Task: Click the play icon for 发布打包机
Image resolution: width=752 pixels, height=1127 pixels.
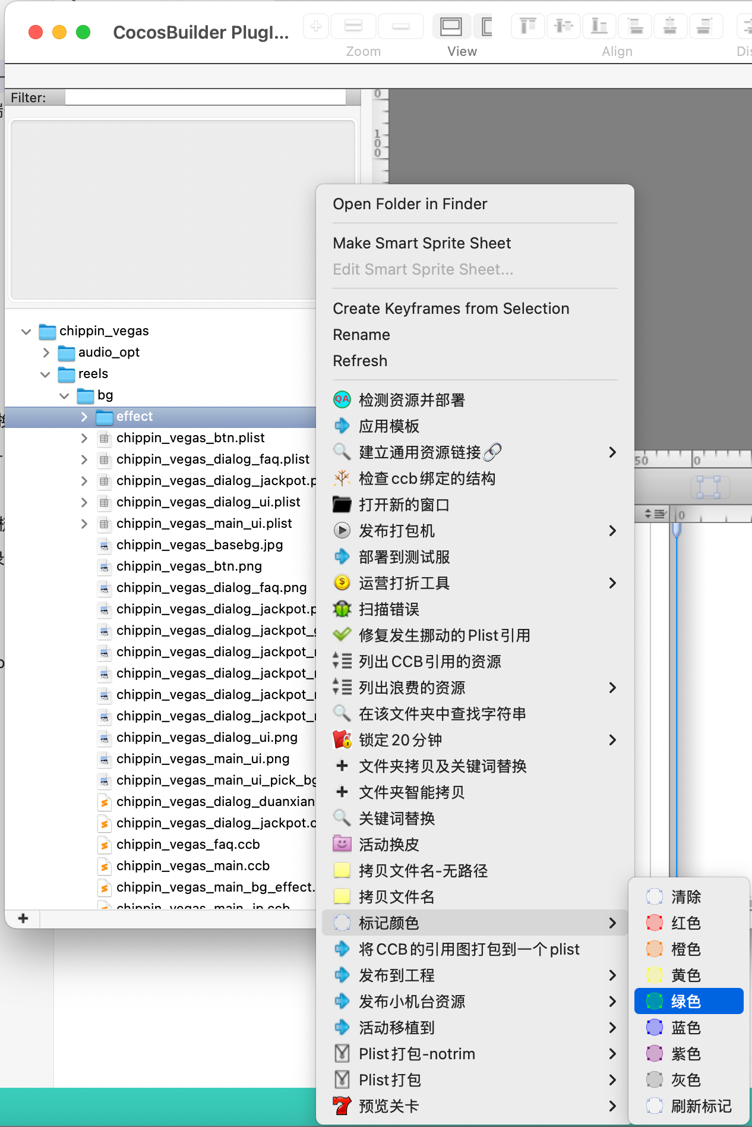Action: point(342,530)
